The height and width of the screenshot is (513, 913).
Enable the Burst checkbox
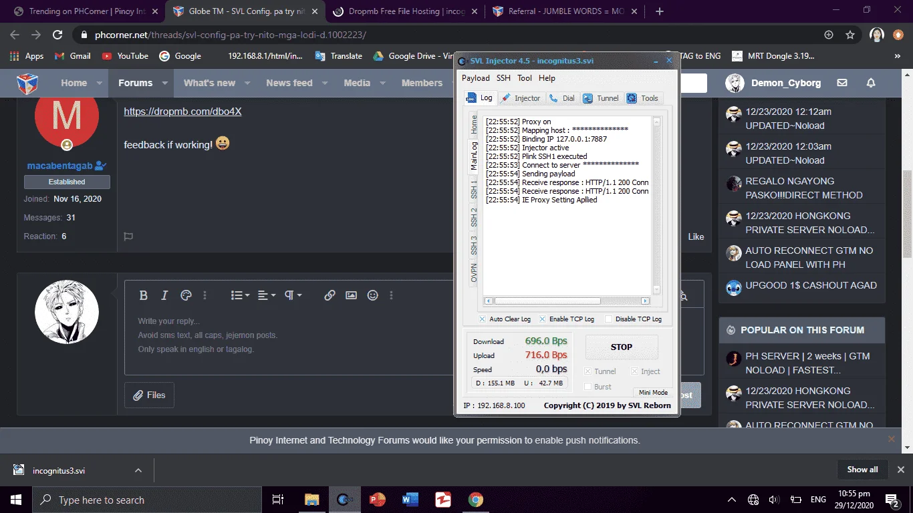[588, 387]
